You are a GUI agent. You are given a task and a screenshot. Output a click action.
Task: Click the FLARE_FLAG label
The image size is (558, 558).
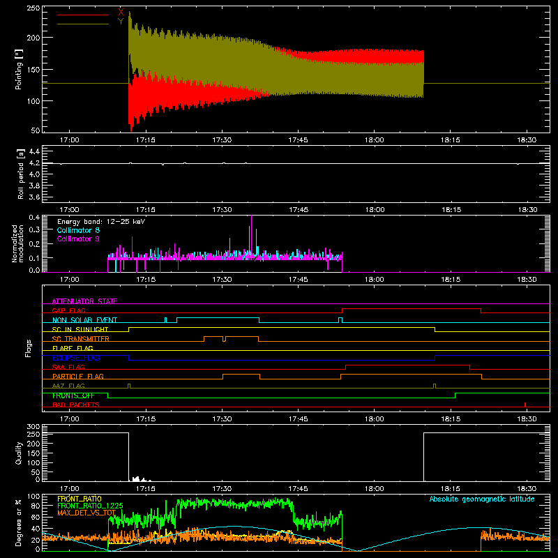click(73, 348)
